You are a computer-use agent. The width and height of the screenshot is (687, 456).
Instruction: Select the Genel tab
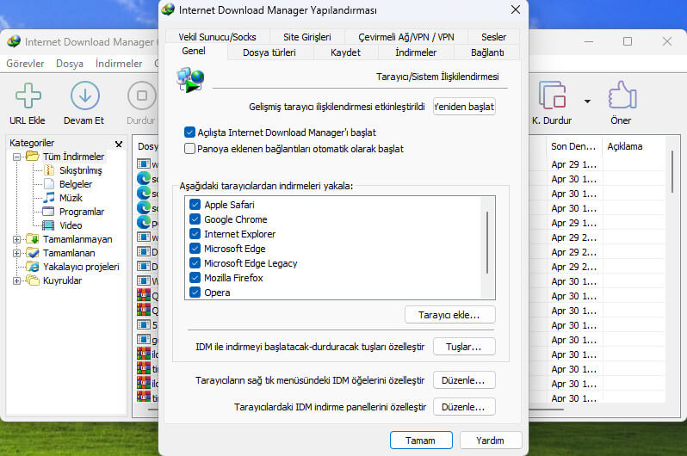194,51
